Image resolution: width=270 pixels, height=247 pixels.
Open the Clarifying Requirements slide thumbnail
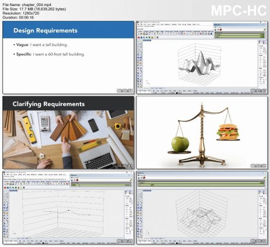68,132
